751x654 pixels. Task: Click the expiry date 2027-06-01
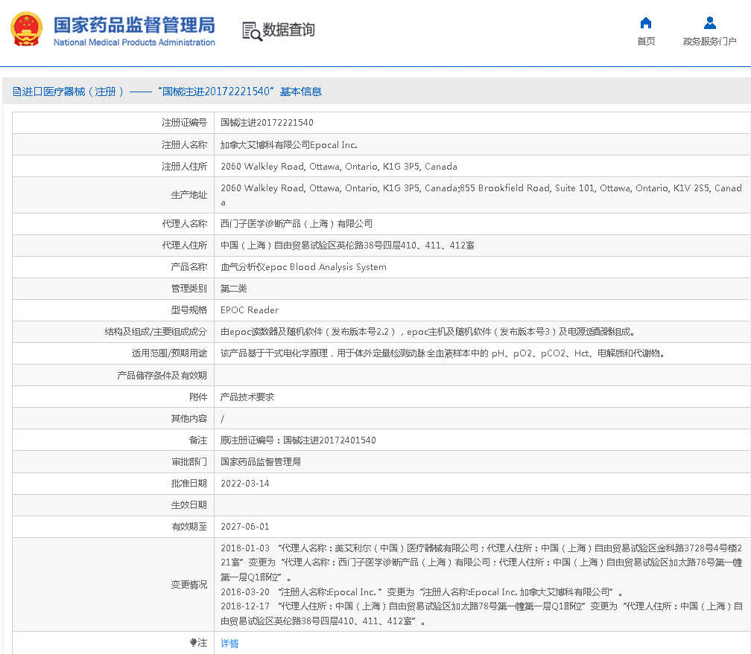click(x=245, y=527)
